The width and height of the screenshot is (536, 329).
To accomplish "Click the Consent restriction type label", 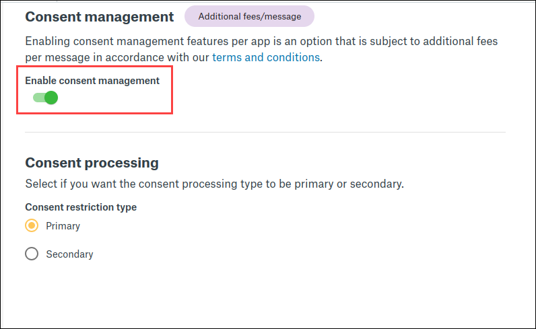I will (81, 207).
